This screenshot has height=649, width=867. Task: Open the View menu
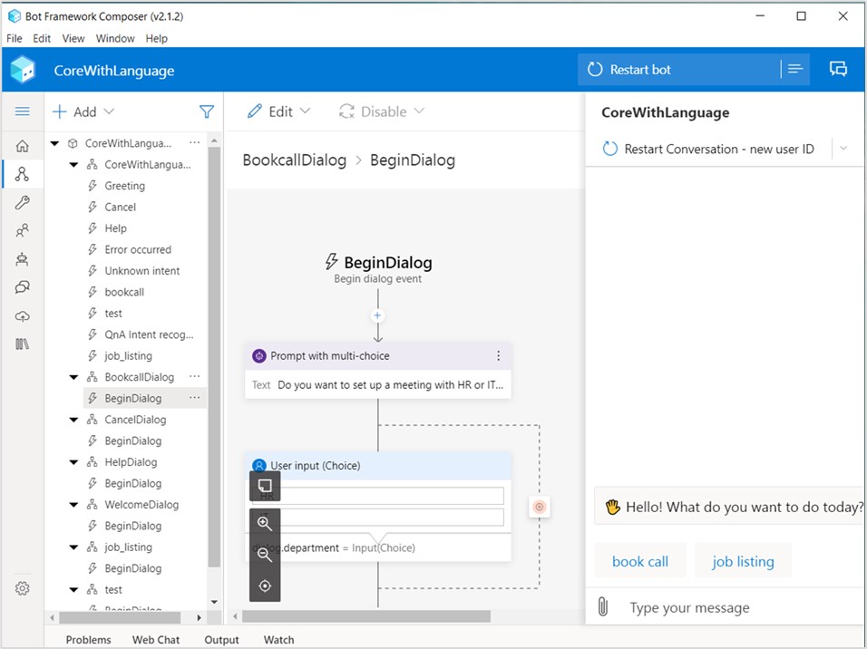pyautogui.click(x=73, y=38)
